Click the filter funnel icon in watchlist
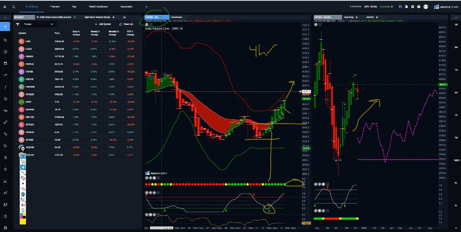The width and height of the screenshot is (461, 232). [x=17, y=24]
